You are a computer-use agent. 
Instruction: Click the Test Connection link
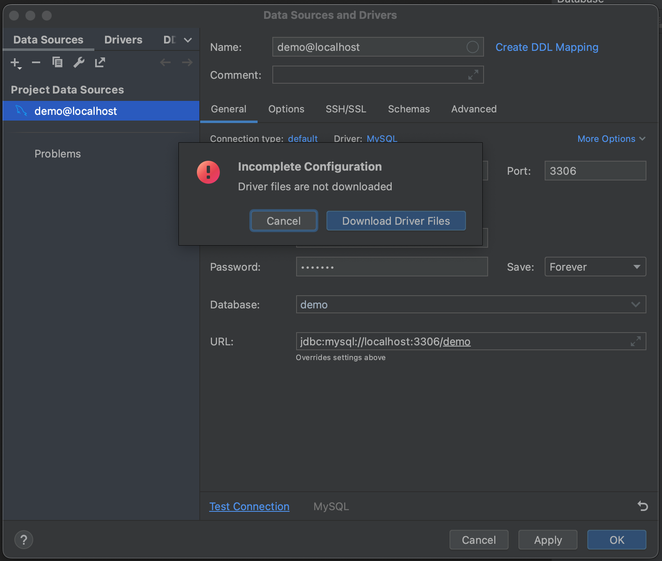point(249,506)
